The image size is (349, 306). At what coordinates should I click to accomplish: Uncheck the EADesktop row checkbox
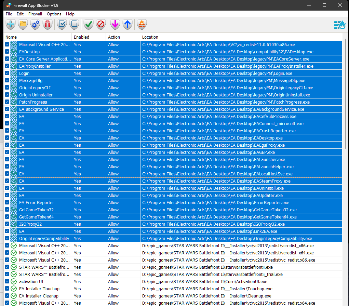[x=7, y=52]
